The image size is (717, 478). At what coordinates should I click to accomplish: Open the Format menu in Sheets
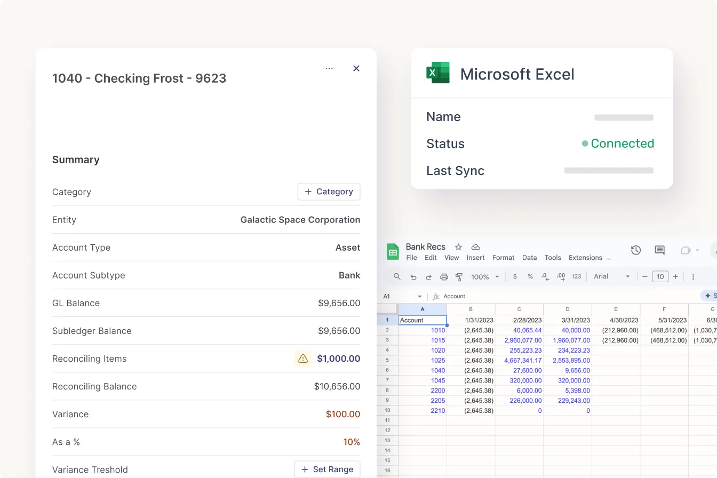tap(504, 258)
